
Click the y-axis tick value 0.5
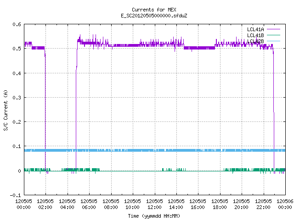17,49
